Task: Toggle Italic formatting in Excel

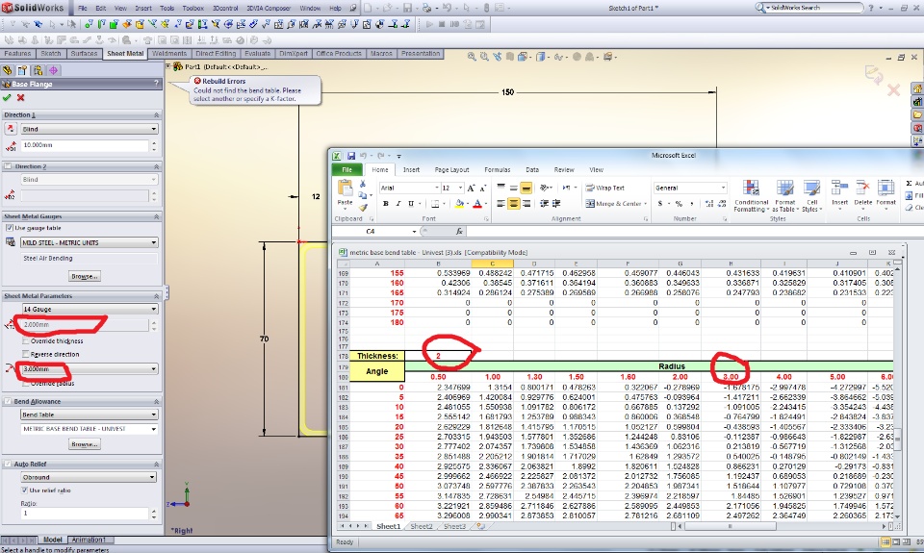Action: pos(398,203)
